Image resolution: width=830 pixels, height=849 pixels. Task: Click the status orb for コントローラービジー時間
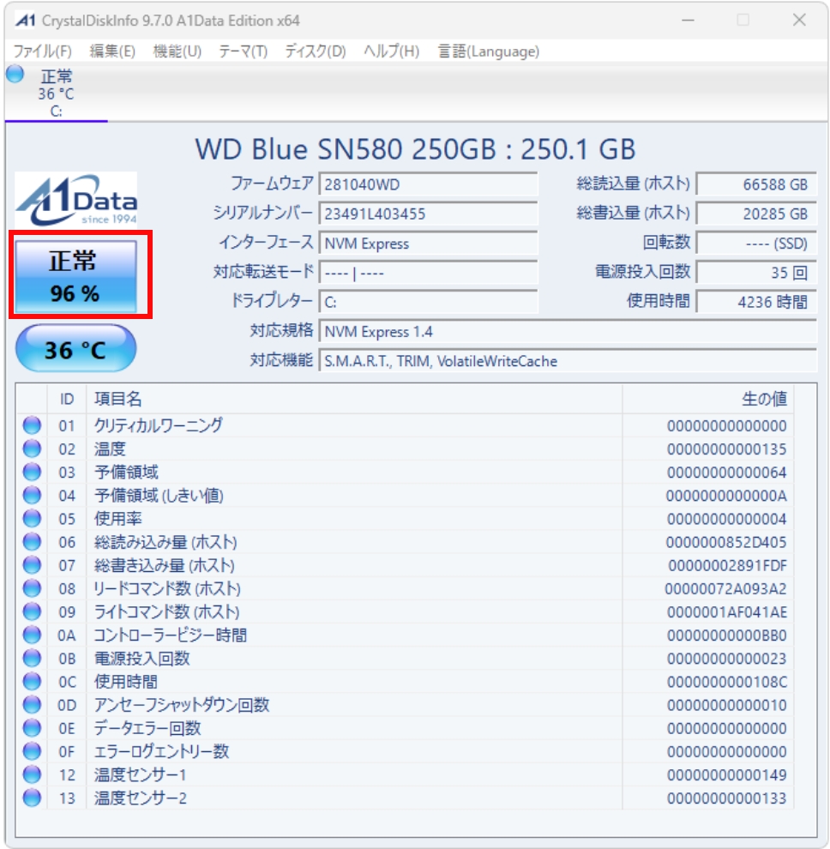[x=32, y=635]
